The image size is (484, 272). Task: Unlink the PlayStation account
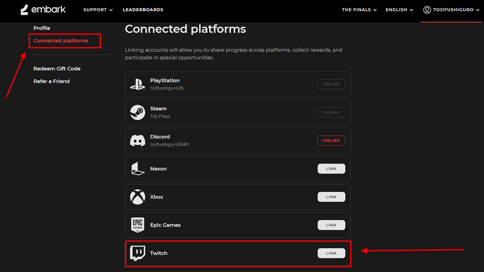tap(331, 84)
